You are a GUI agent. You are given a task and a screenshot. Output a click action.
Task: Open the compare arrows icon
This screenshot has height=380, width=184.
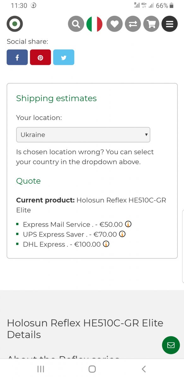coord(133,24)
